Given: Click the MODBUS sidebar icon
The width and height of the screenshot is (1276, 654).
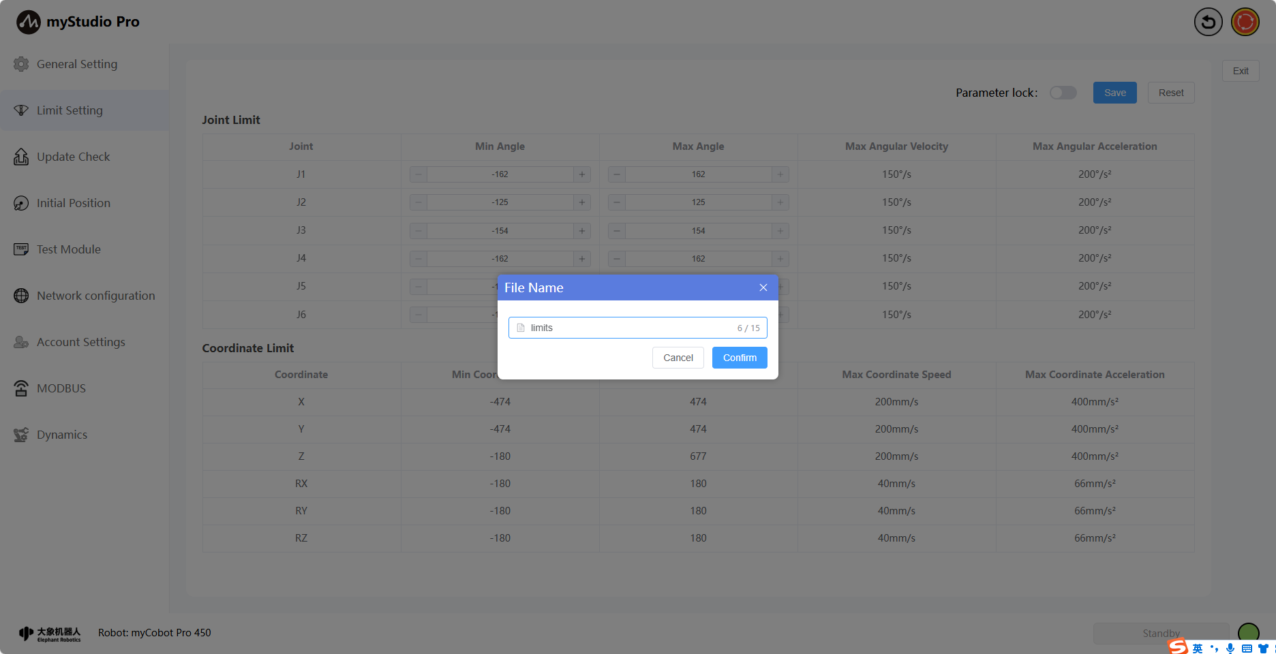Looking at the screenshot, I should [21, 388].
